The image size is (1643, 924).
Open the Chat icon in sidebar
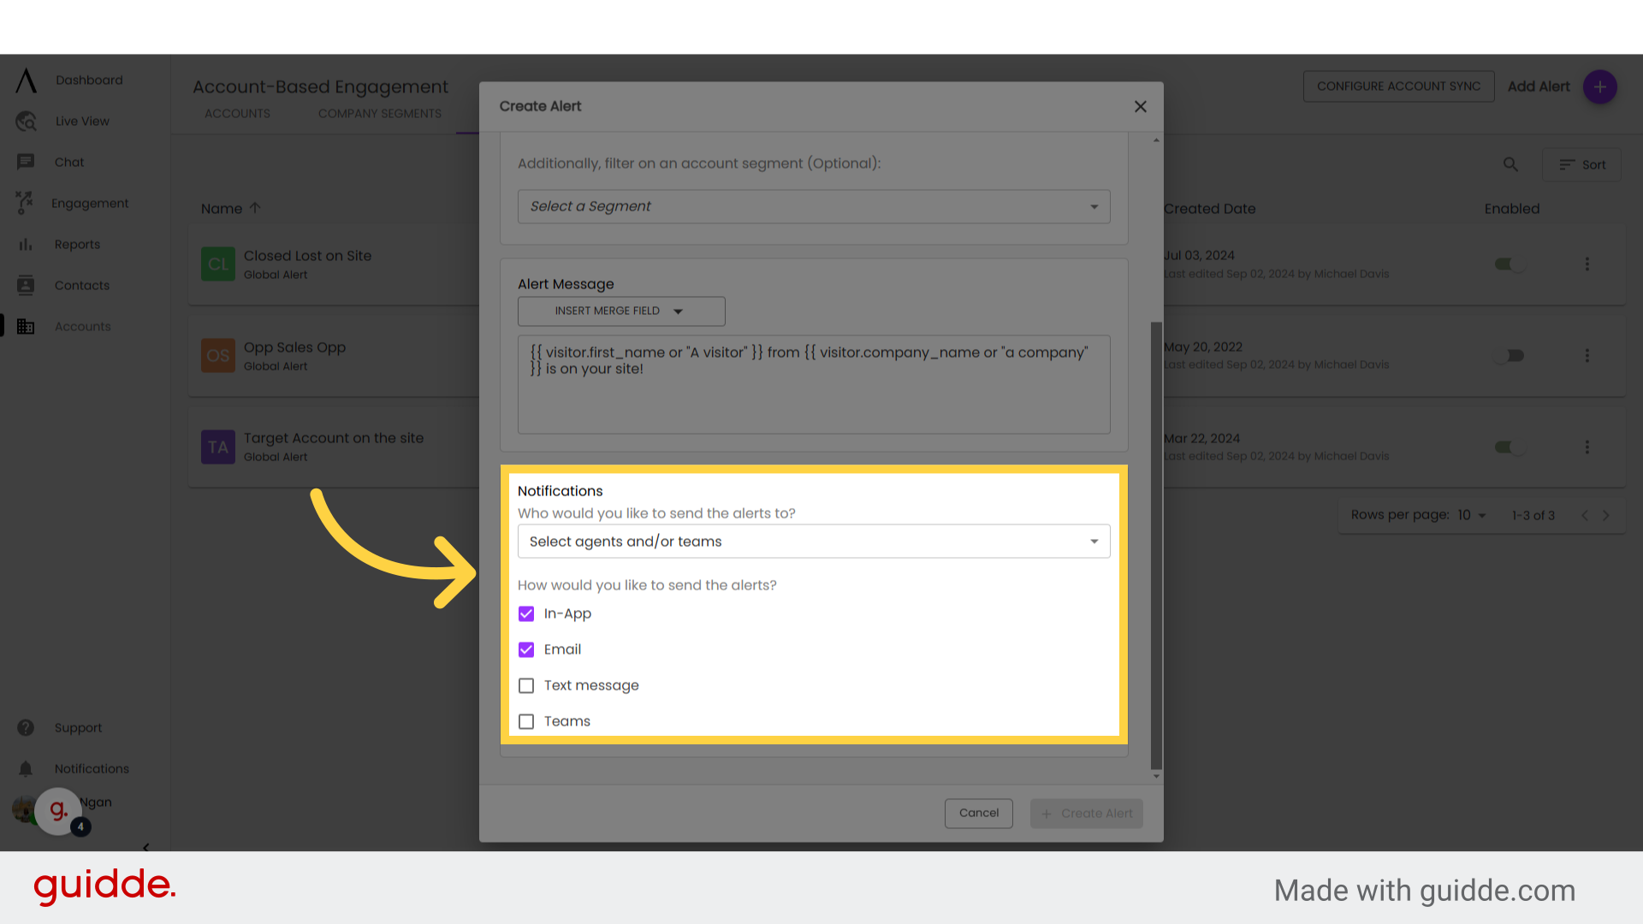coord(26,162)
